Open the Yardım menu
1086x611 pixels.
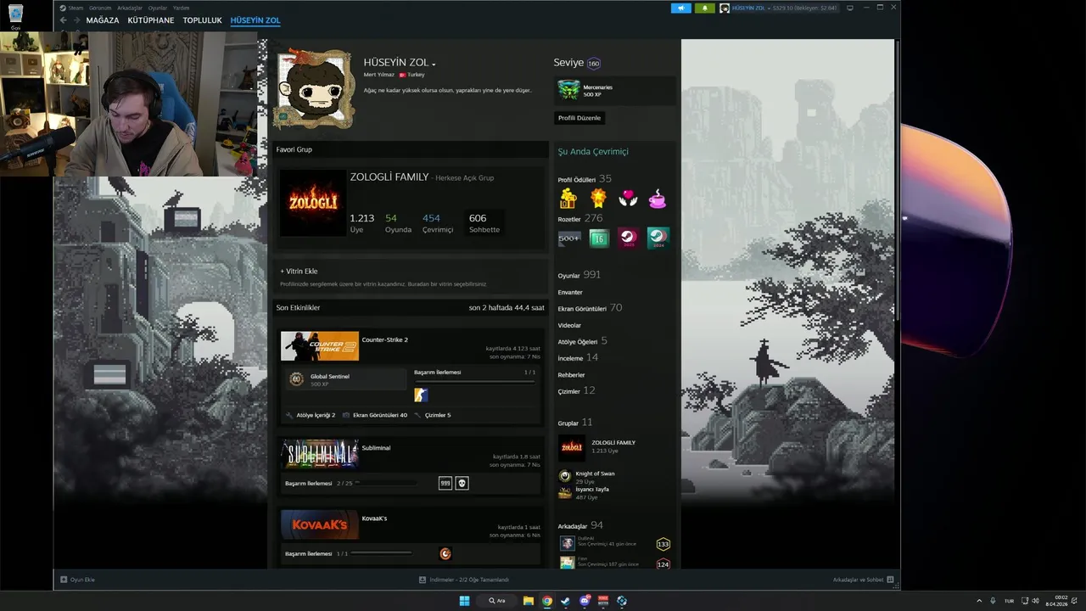(181, 8)
